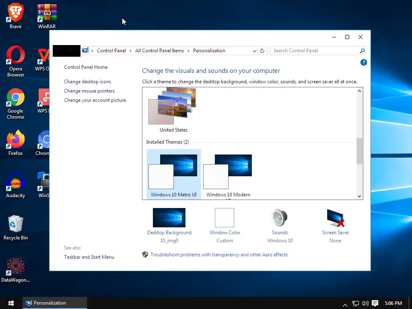Click the 5:06 PM taskbar clock
The width and height of the screenshot is (412, 309).
tap(393, 303)
